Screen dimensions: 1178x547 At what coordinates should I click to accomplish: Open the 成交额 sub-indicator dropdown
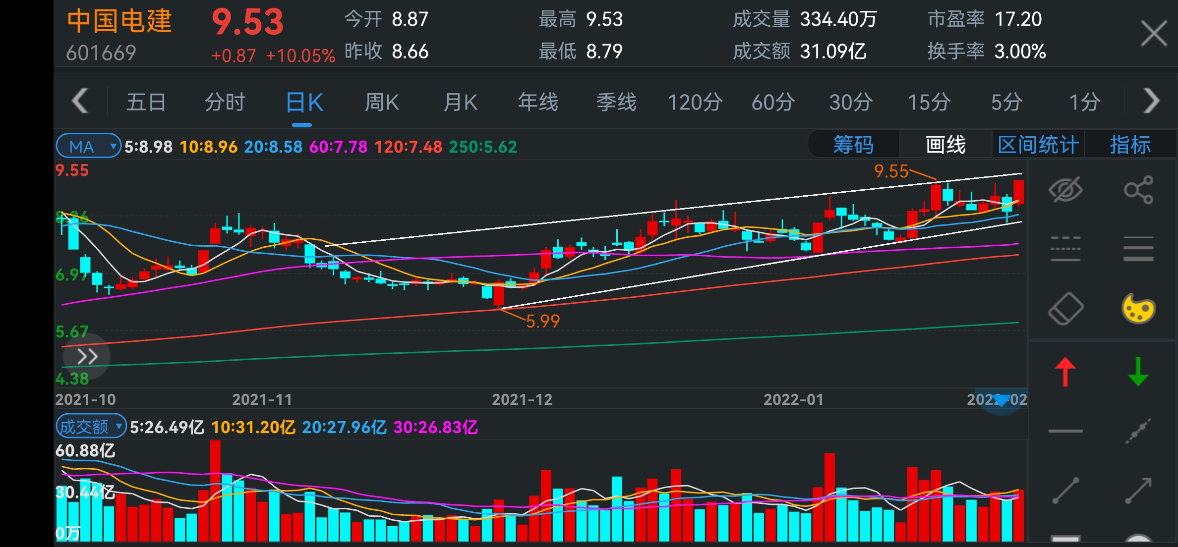(x=91, y=426)
